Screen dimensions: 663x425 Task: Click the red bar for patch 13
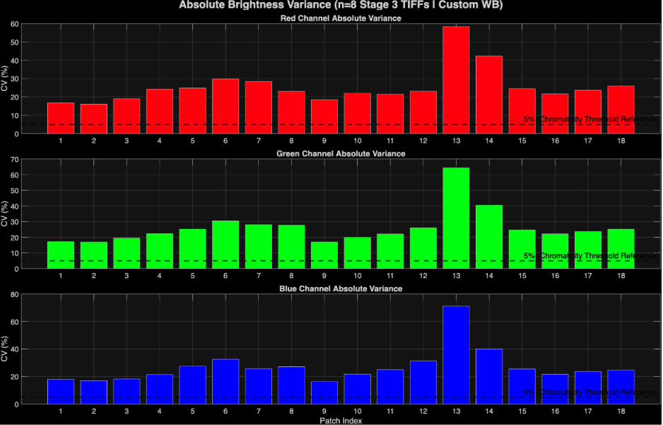456,80
